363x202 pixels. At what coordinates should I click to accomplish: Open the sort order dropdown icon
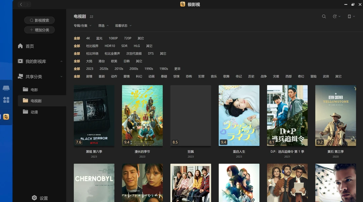pyautogui.click(x=336, y=16)
